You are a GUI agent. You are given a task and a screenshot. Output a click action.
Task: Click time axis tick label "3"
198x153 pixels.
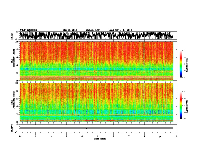[x=66, y=136]
